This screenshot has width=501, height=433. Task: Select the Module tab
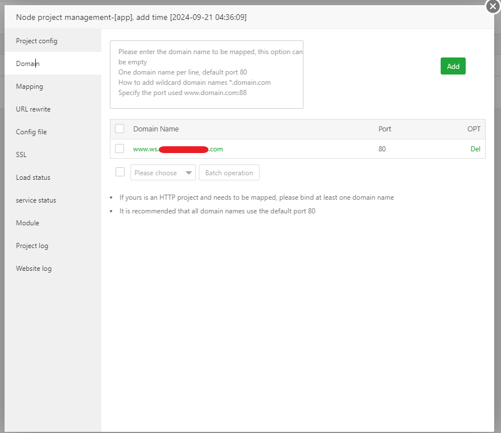point(27,223)
